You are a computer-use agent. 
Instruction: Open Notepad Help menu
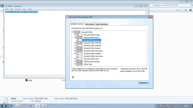30,9
